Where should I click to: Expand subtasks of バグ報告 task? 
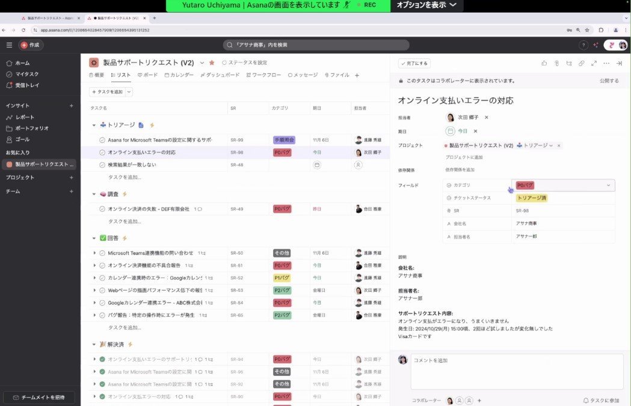[x=94, y=315]
